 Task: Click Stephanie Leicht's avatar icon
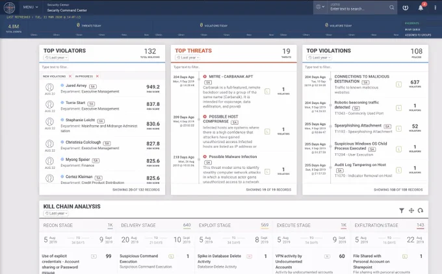(49, 121)
